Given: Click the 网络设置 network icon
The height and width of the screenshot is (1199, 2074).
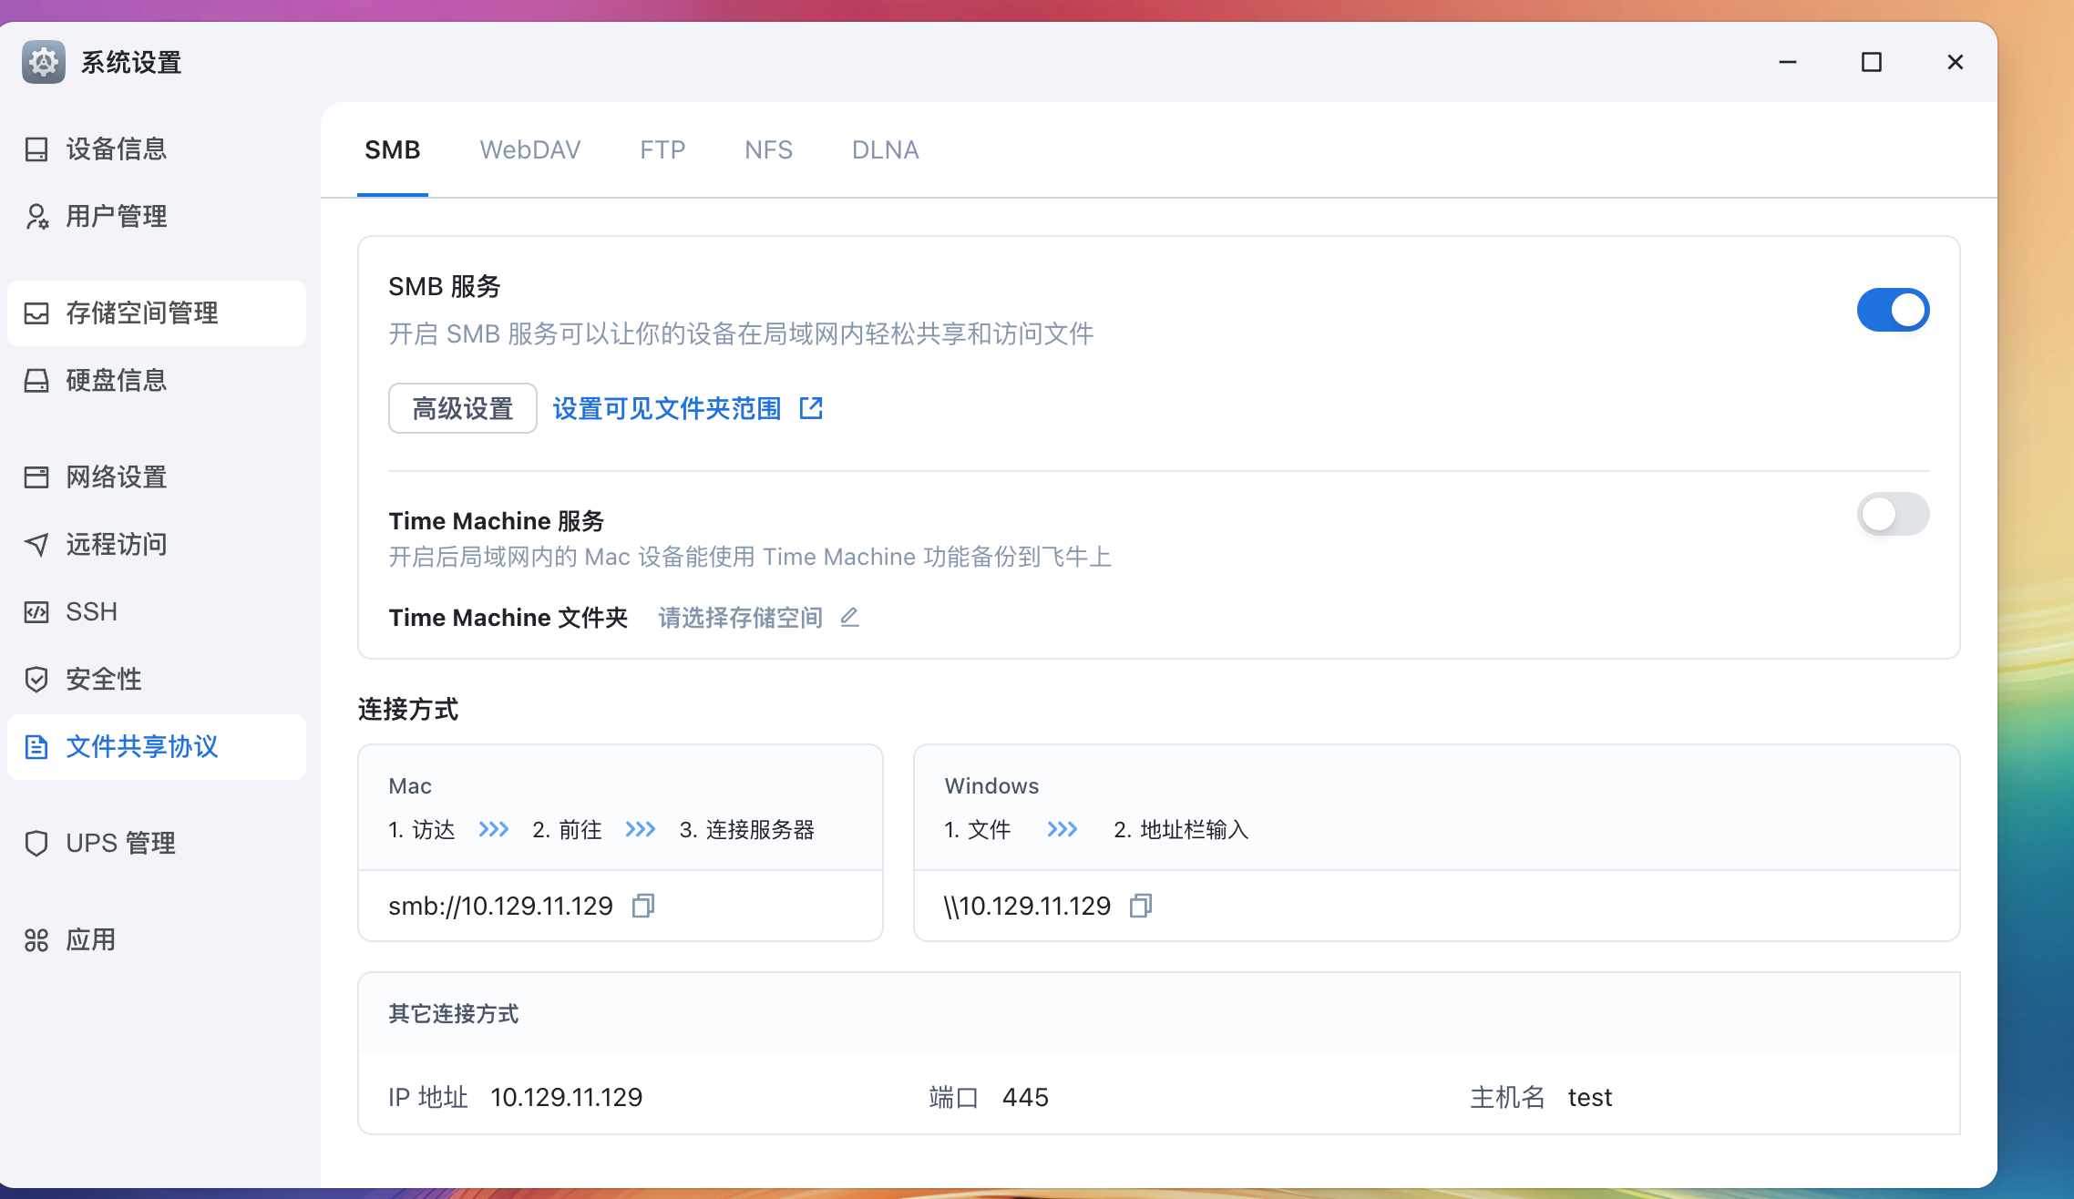Looking at the screenshot, I should click(x=36, y=477).
